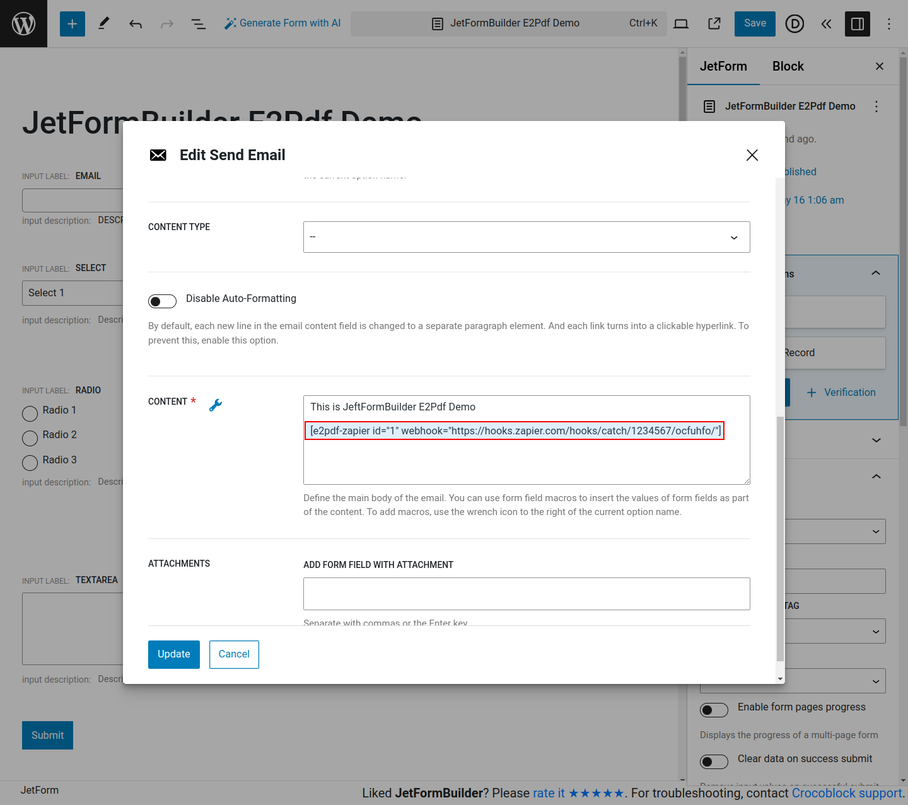The width and height of the screenshot is (908, 805).
Task: Enable the Disable Auto-Formatting toggle
Action: click(162, 301)
